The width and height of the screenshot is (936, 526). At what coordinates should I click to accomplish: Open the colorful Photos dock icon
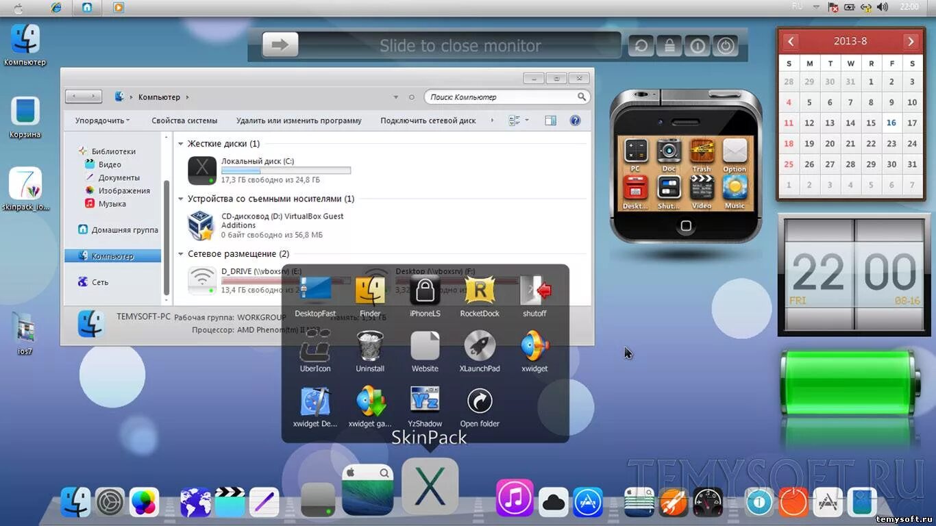tap(144, 503)
